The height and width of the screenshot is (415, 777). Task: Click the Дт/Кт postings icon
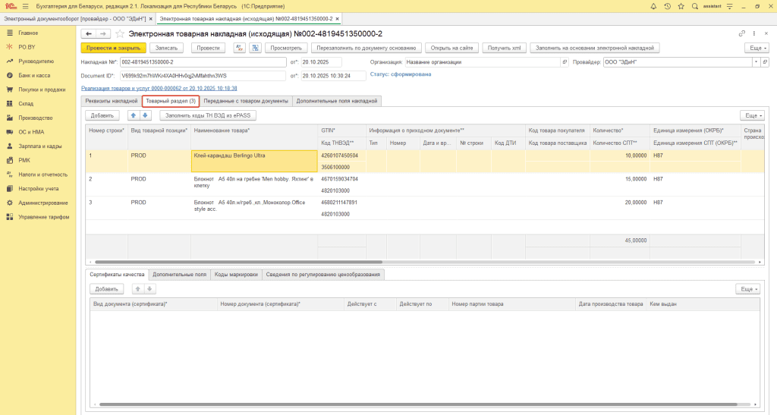click(x=239, y=48)
